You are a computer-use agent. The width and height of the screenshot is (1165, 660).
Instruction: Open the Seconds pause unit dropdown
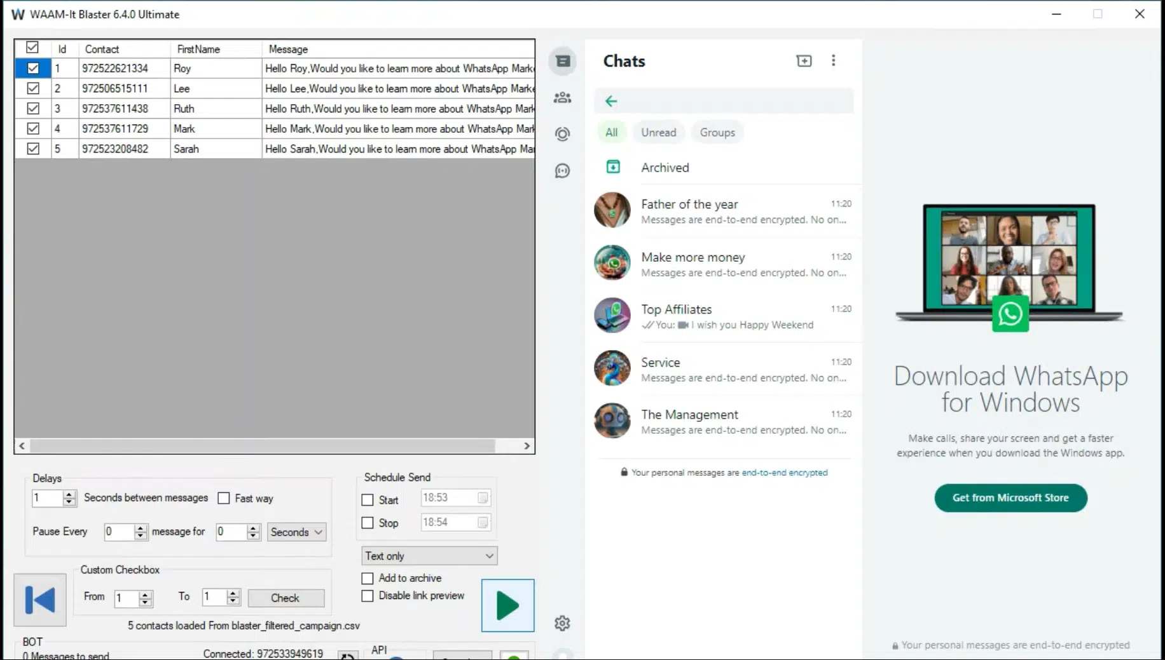point(295,532)
